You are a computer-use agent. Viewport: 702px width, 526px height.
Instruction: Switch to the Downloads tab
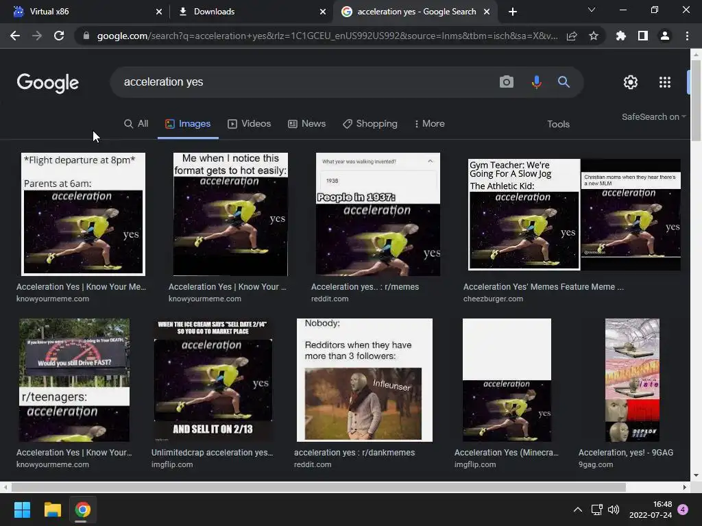pos(251,12)
